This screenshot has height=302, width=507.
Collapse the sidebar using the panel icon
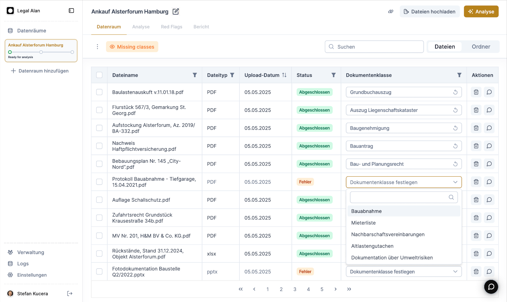(71, 11)
